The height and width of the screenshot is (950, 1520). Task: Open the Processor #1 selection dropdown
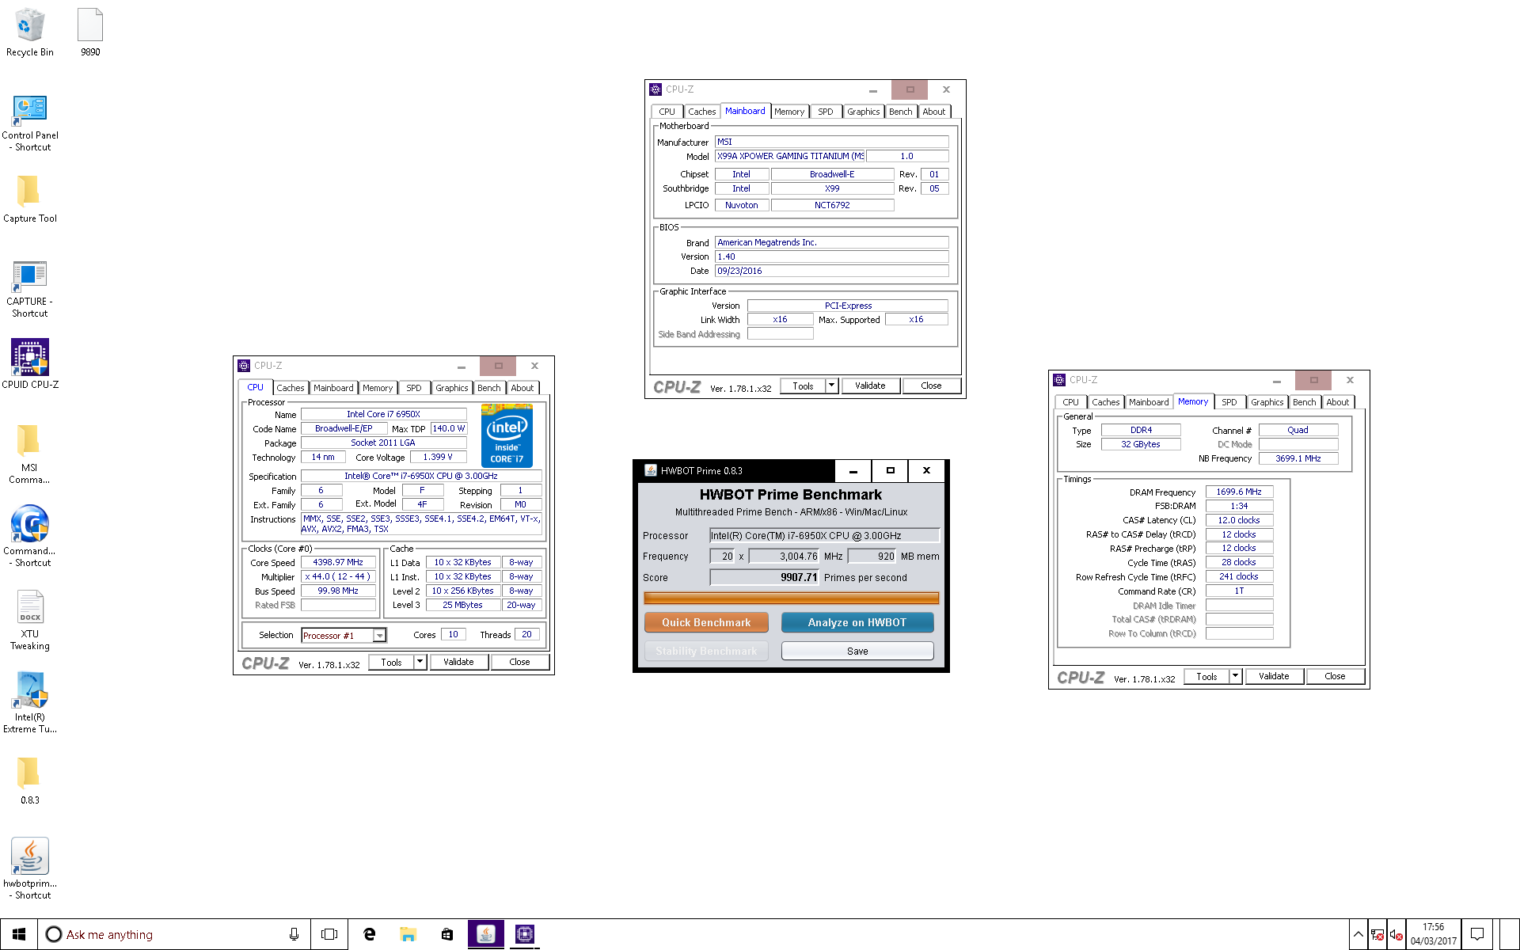pyautogui.click(x=379, y=635)
